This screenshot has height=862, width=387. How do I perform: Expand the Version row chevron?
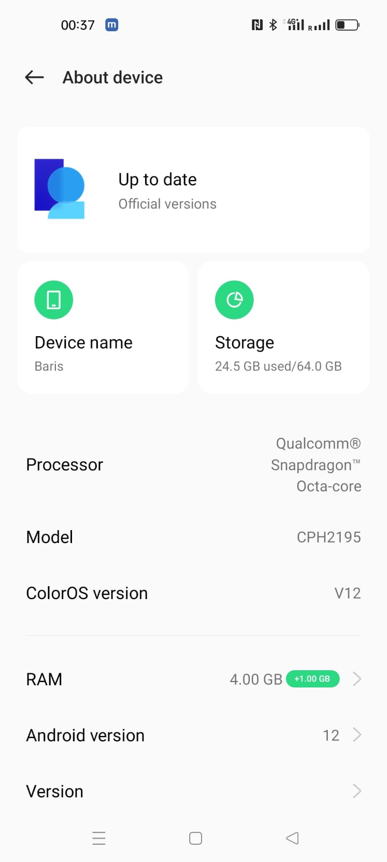point(357,791)
